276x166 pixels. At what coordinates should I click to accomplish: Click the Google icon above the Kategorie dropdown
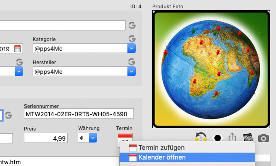(x=132, y=39)
